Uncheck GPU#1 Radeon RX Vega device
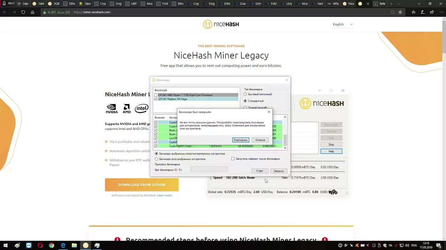The image size is (446, 250). click(156, 99)
